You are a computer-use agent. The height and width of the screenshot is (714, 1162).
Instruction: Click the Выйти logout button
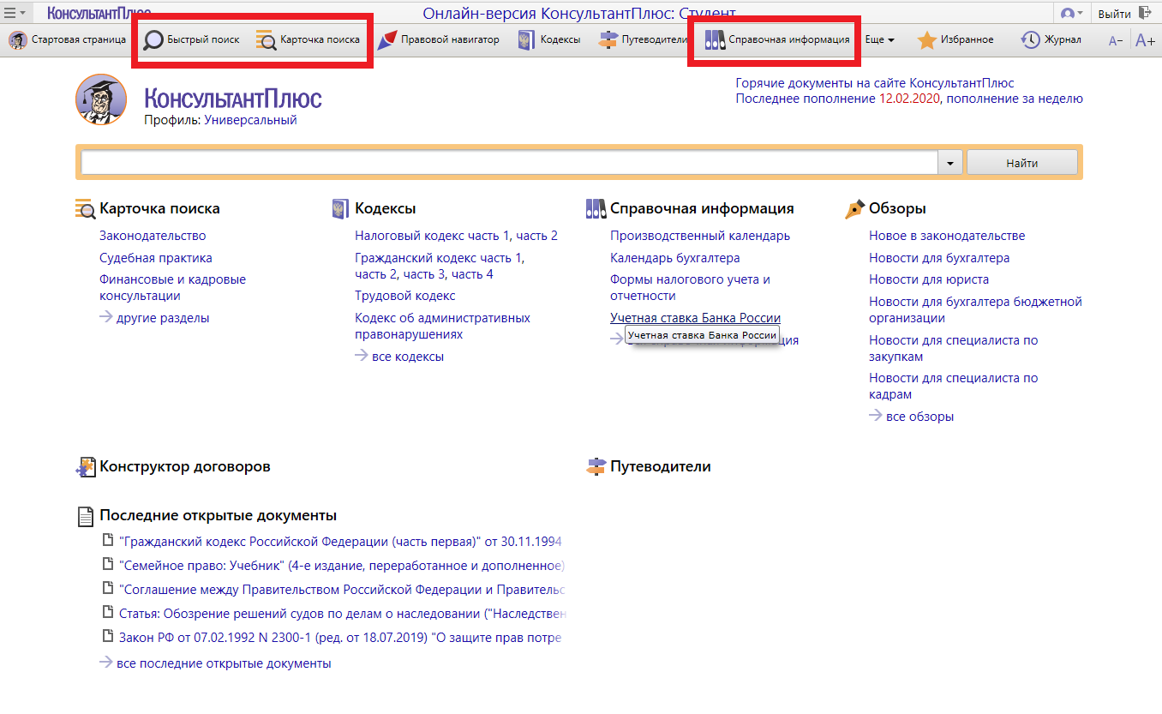(x=1114, y=13)
